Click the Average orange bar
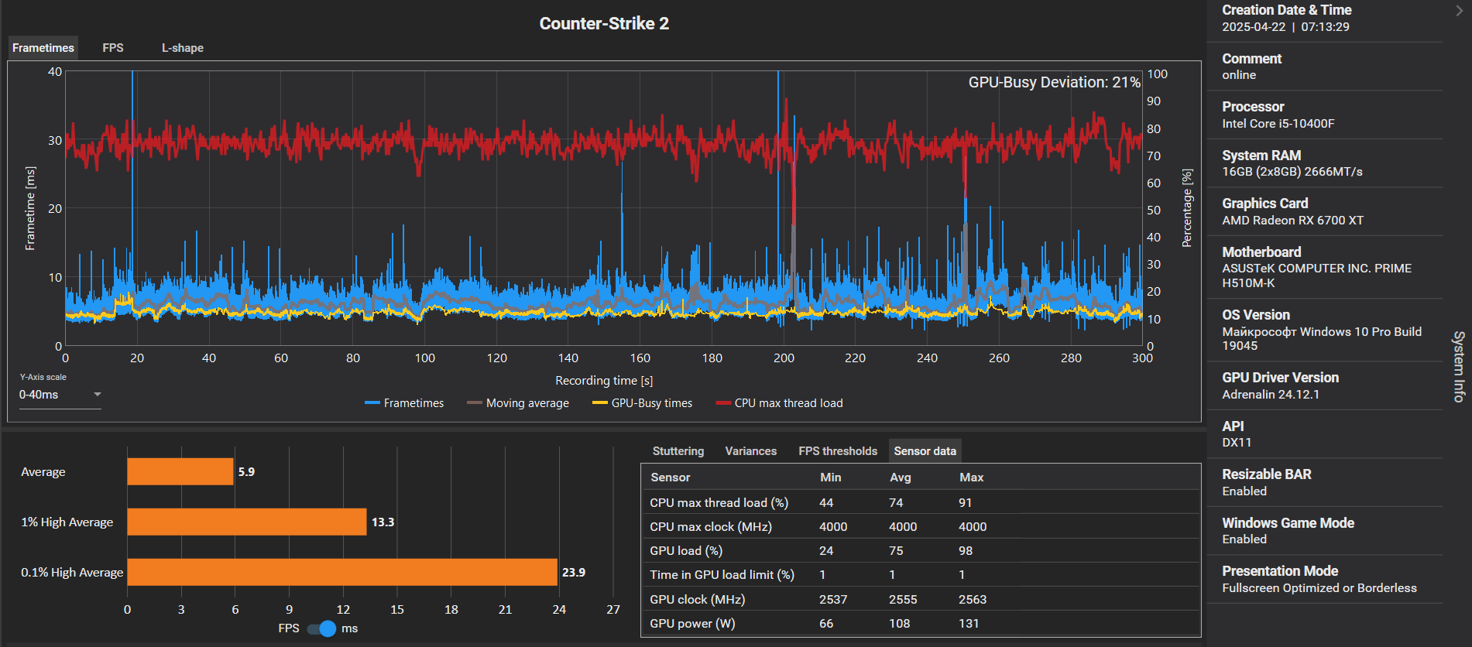This screenshot has width=1472, height=647. tap(180, 472)
